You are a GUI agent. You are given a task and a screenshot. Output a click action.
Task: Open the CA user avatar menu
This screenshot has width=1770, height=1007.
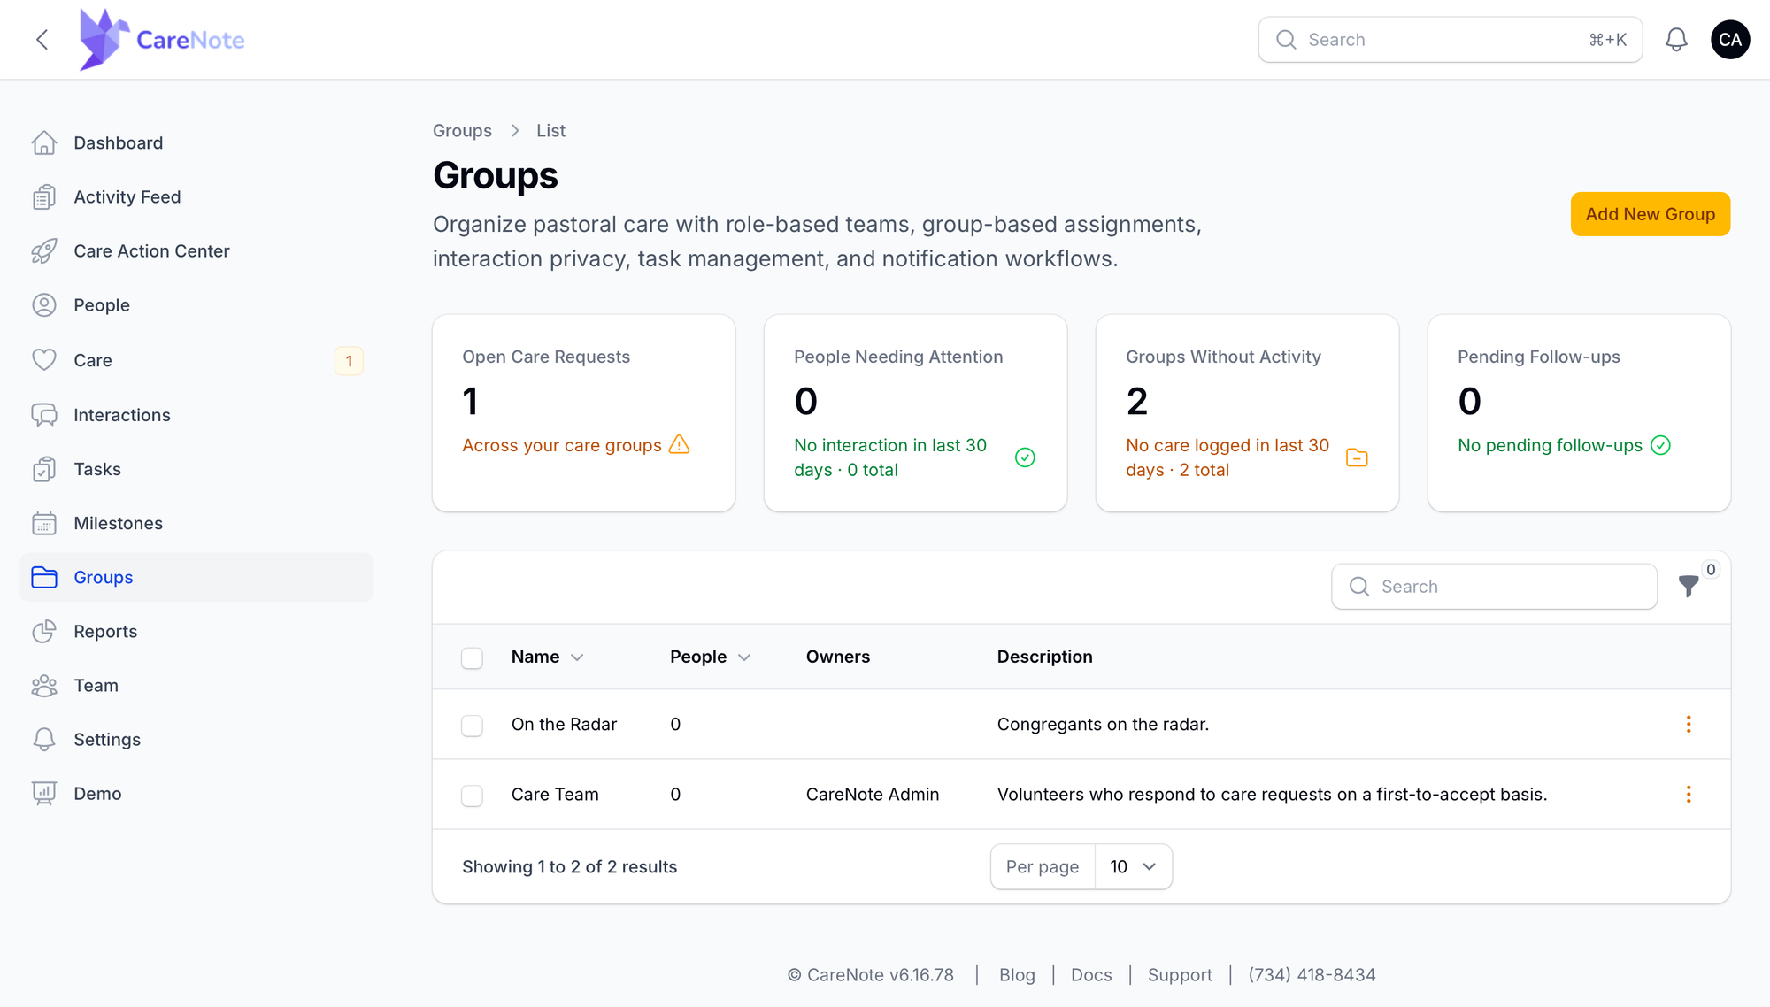point(1730,40)
